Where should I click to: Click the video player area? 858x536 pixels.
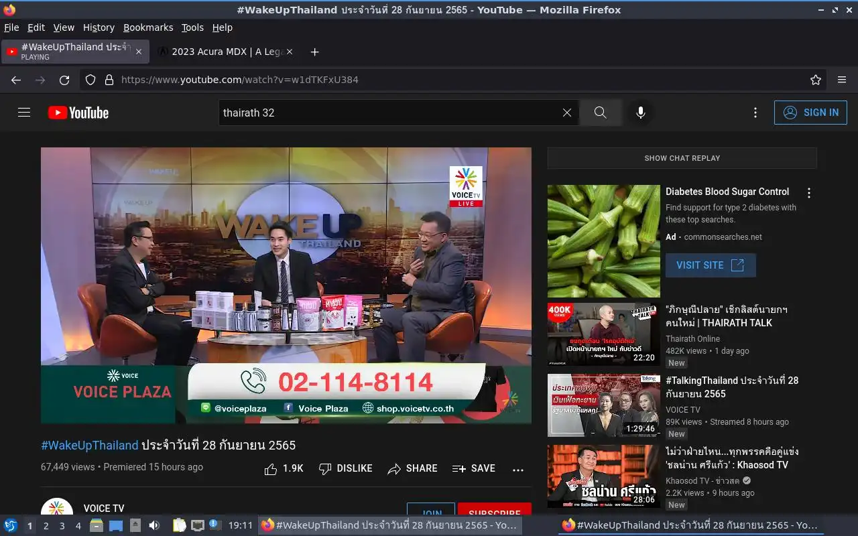click(286, 285)
